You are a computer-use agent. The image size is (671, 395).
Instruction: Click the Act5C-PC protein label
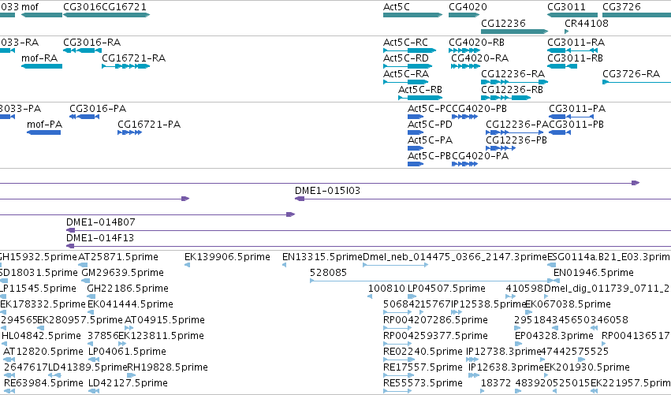[430, 109]
